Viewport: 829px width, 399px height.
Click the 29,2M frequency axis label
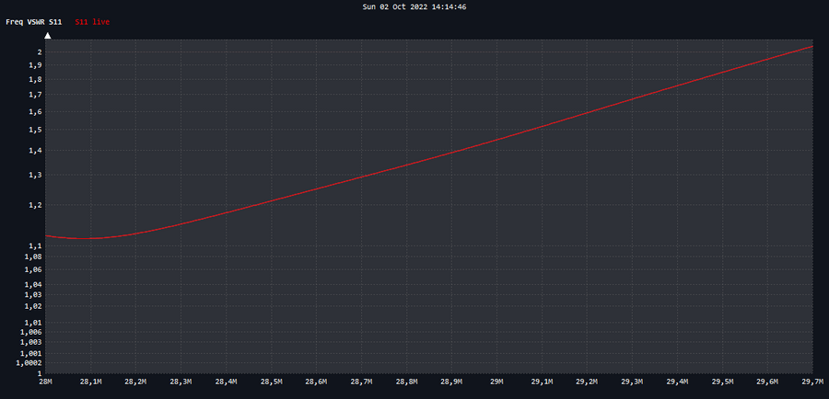[x=587, y=382]
